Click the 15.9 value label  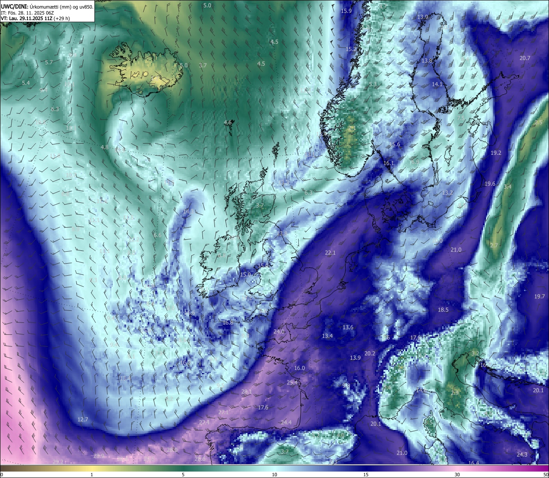click(346, 11)
